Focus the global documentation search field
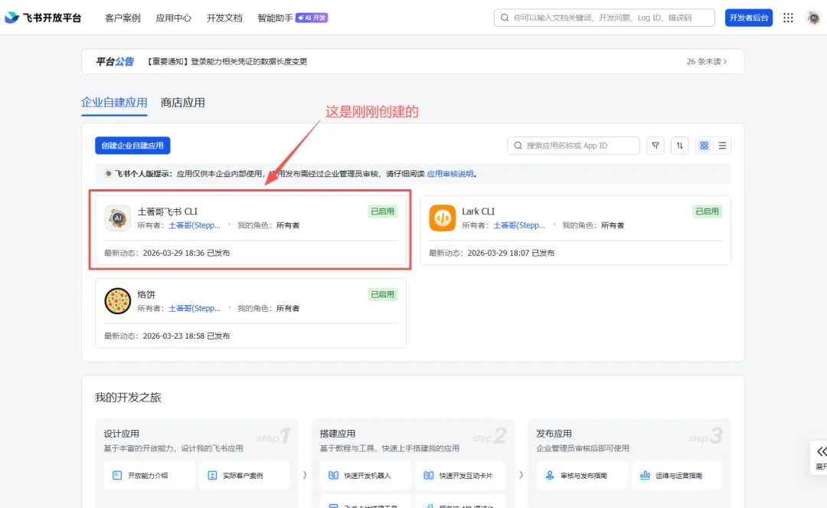This screenshot has height=508, width=827. (x=604, y=18)
